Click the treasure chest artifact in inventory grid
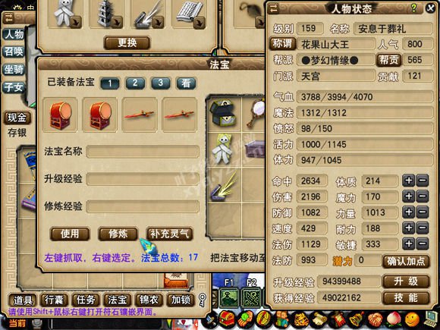 pos(223,113)
